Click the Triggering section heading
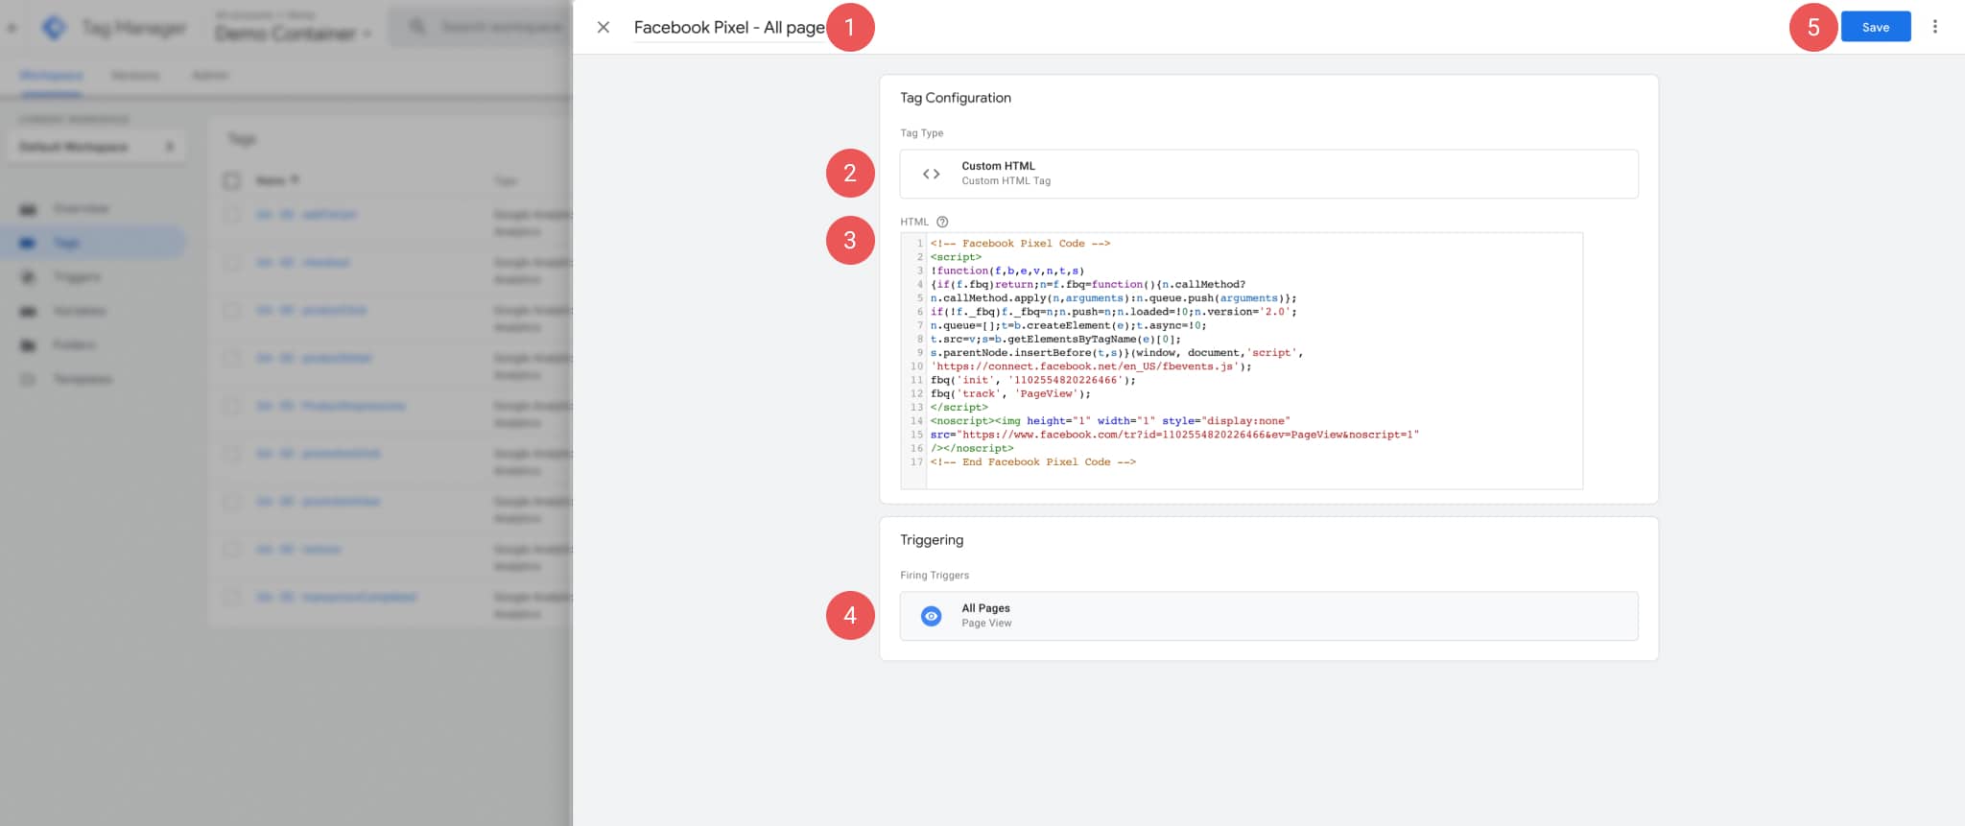 point(931,540)
